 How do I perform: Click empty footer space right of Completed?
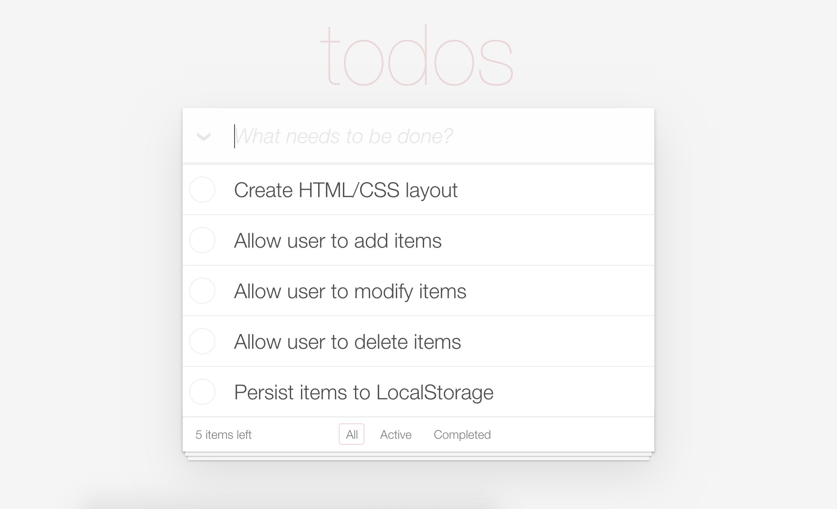coord(570,434)
